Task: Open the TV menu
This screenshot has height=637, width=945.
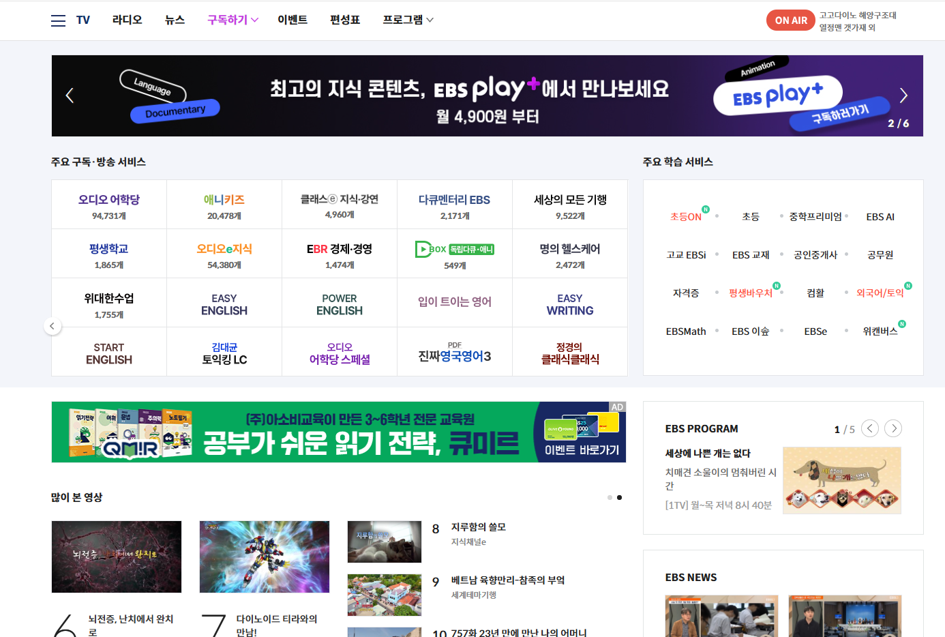Action: [83, 20]
